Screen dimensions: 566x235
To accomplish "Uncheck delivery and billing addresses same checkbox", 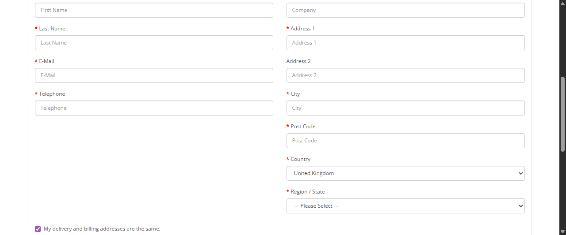I will (x=38, y=229).
